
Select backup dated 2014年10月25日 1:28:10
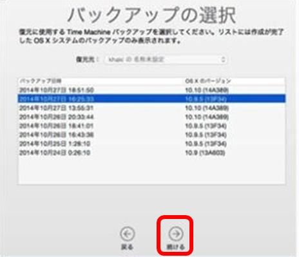point(152,144)
